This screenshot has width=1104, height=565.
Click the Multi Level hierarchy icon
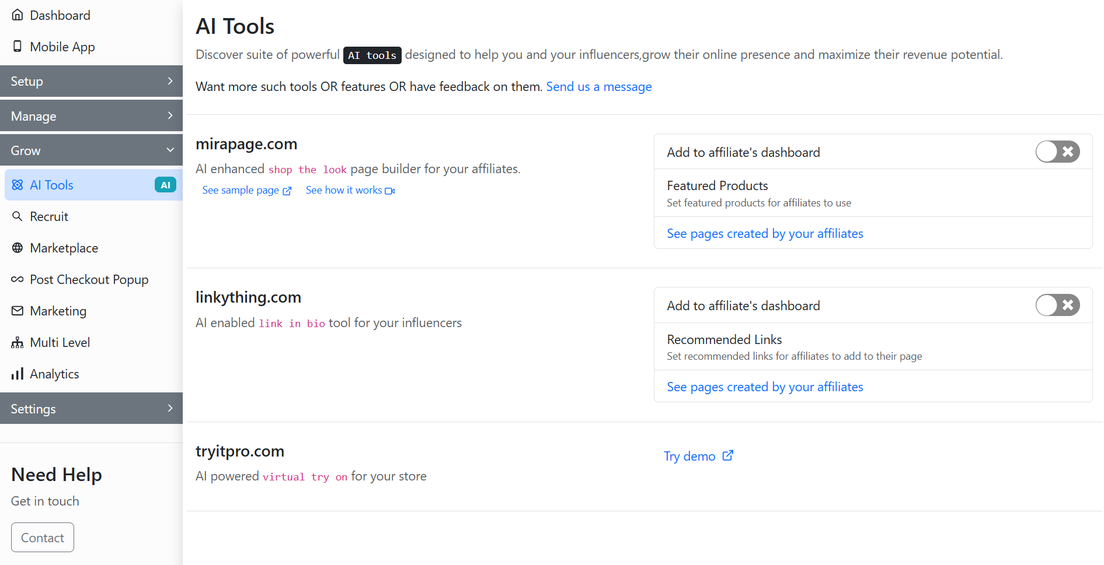pyautogui.click(x=18, y=342)
